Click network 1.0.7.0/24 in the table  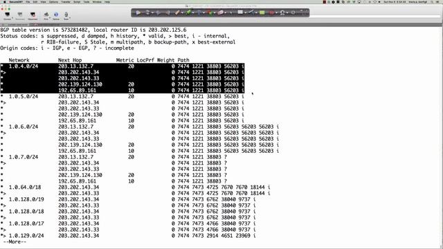pyautogui.click(x=24, y=157)
